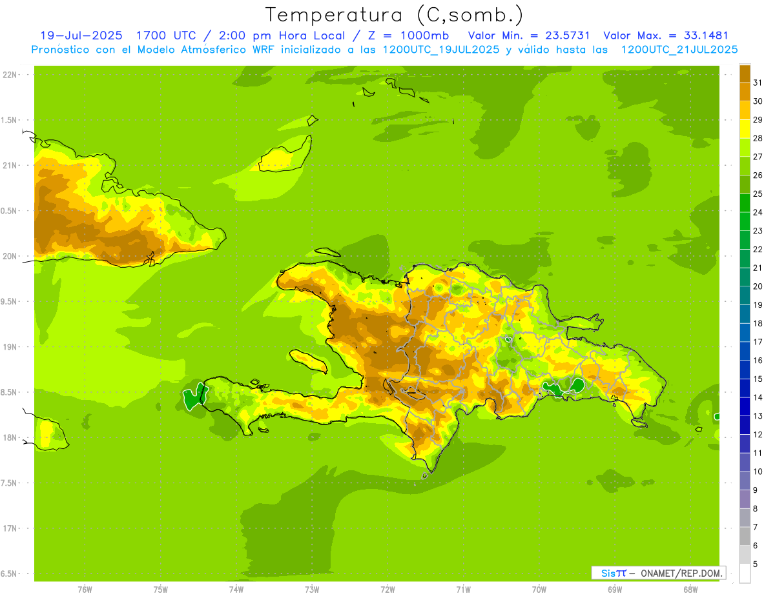Pick the teal swatch between legend values 19 and 20

click(745, 295)
